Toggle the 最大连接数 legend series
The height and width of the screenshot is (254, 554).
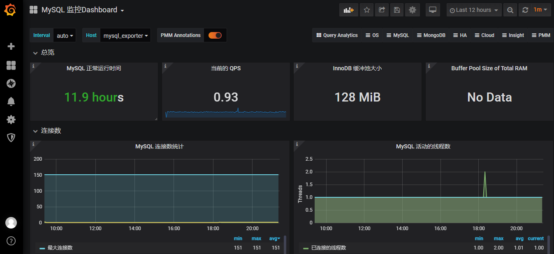click(60, 248)
